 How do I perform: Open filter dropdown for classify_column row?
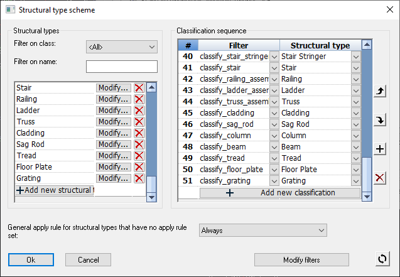[274, 136]
